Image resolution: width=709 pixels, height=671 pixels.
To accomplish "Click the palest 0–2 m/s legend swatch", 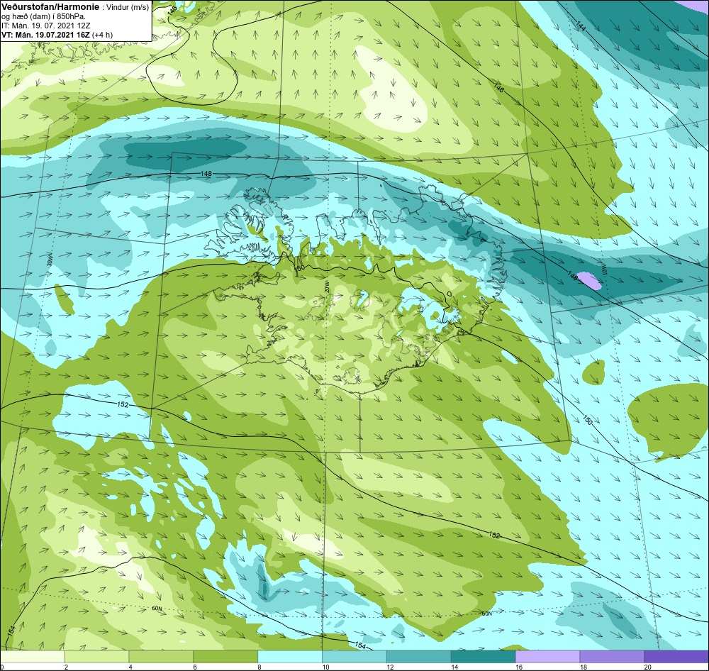I will coord(32,656).
